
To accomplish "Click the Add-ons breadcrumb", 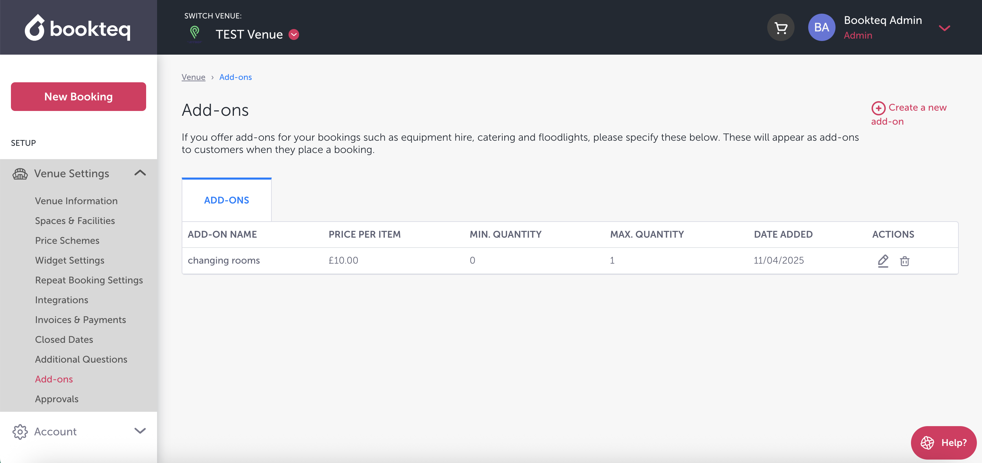I will (x=236, y=77).
